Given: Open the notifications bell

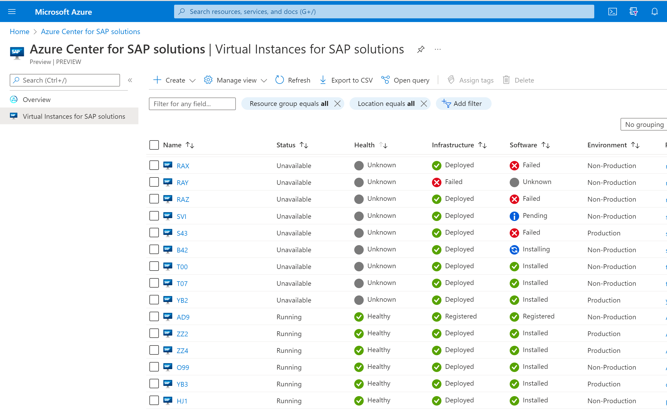Looking at the screenshot, I should (654, 11).
